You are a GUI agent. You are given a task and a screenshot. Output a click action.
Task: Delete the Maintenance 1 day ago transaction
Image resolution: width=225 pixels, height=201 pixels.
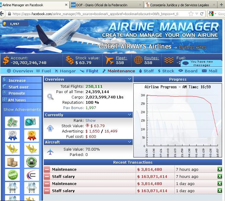click(220, 184)
